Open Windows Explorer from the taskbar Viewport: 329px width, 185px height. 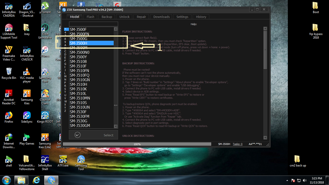point(21,180)
